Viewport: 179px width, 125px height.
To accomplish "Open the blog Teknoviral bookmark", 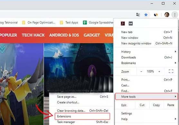I will coord(9,22).
